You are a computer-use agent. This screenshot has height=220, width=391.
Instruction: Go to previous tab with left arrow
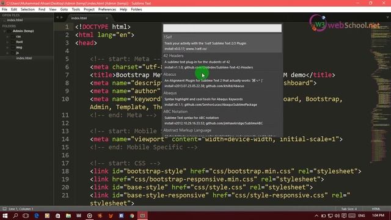click(57, 18)
